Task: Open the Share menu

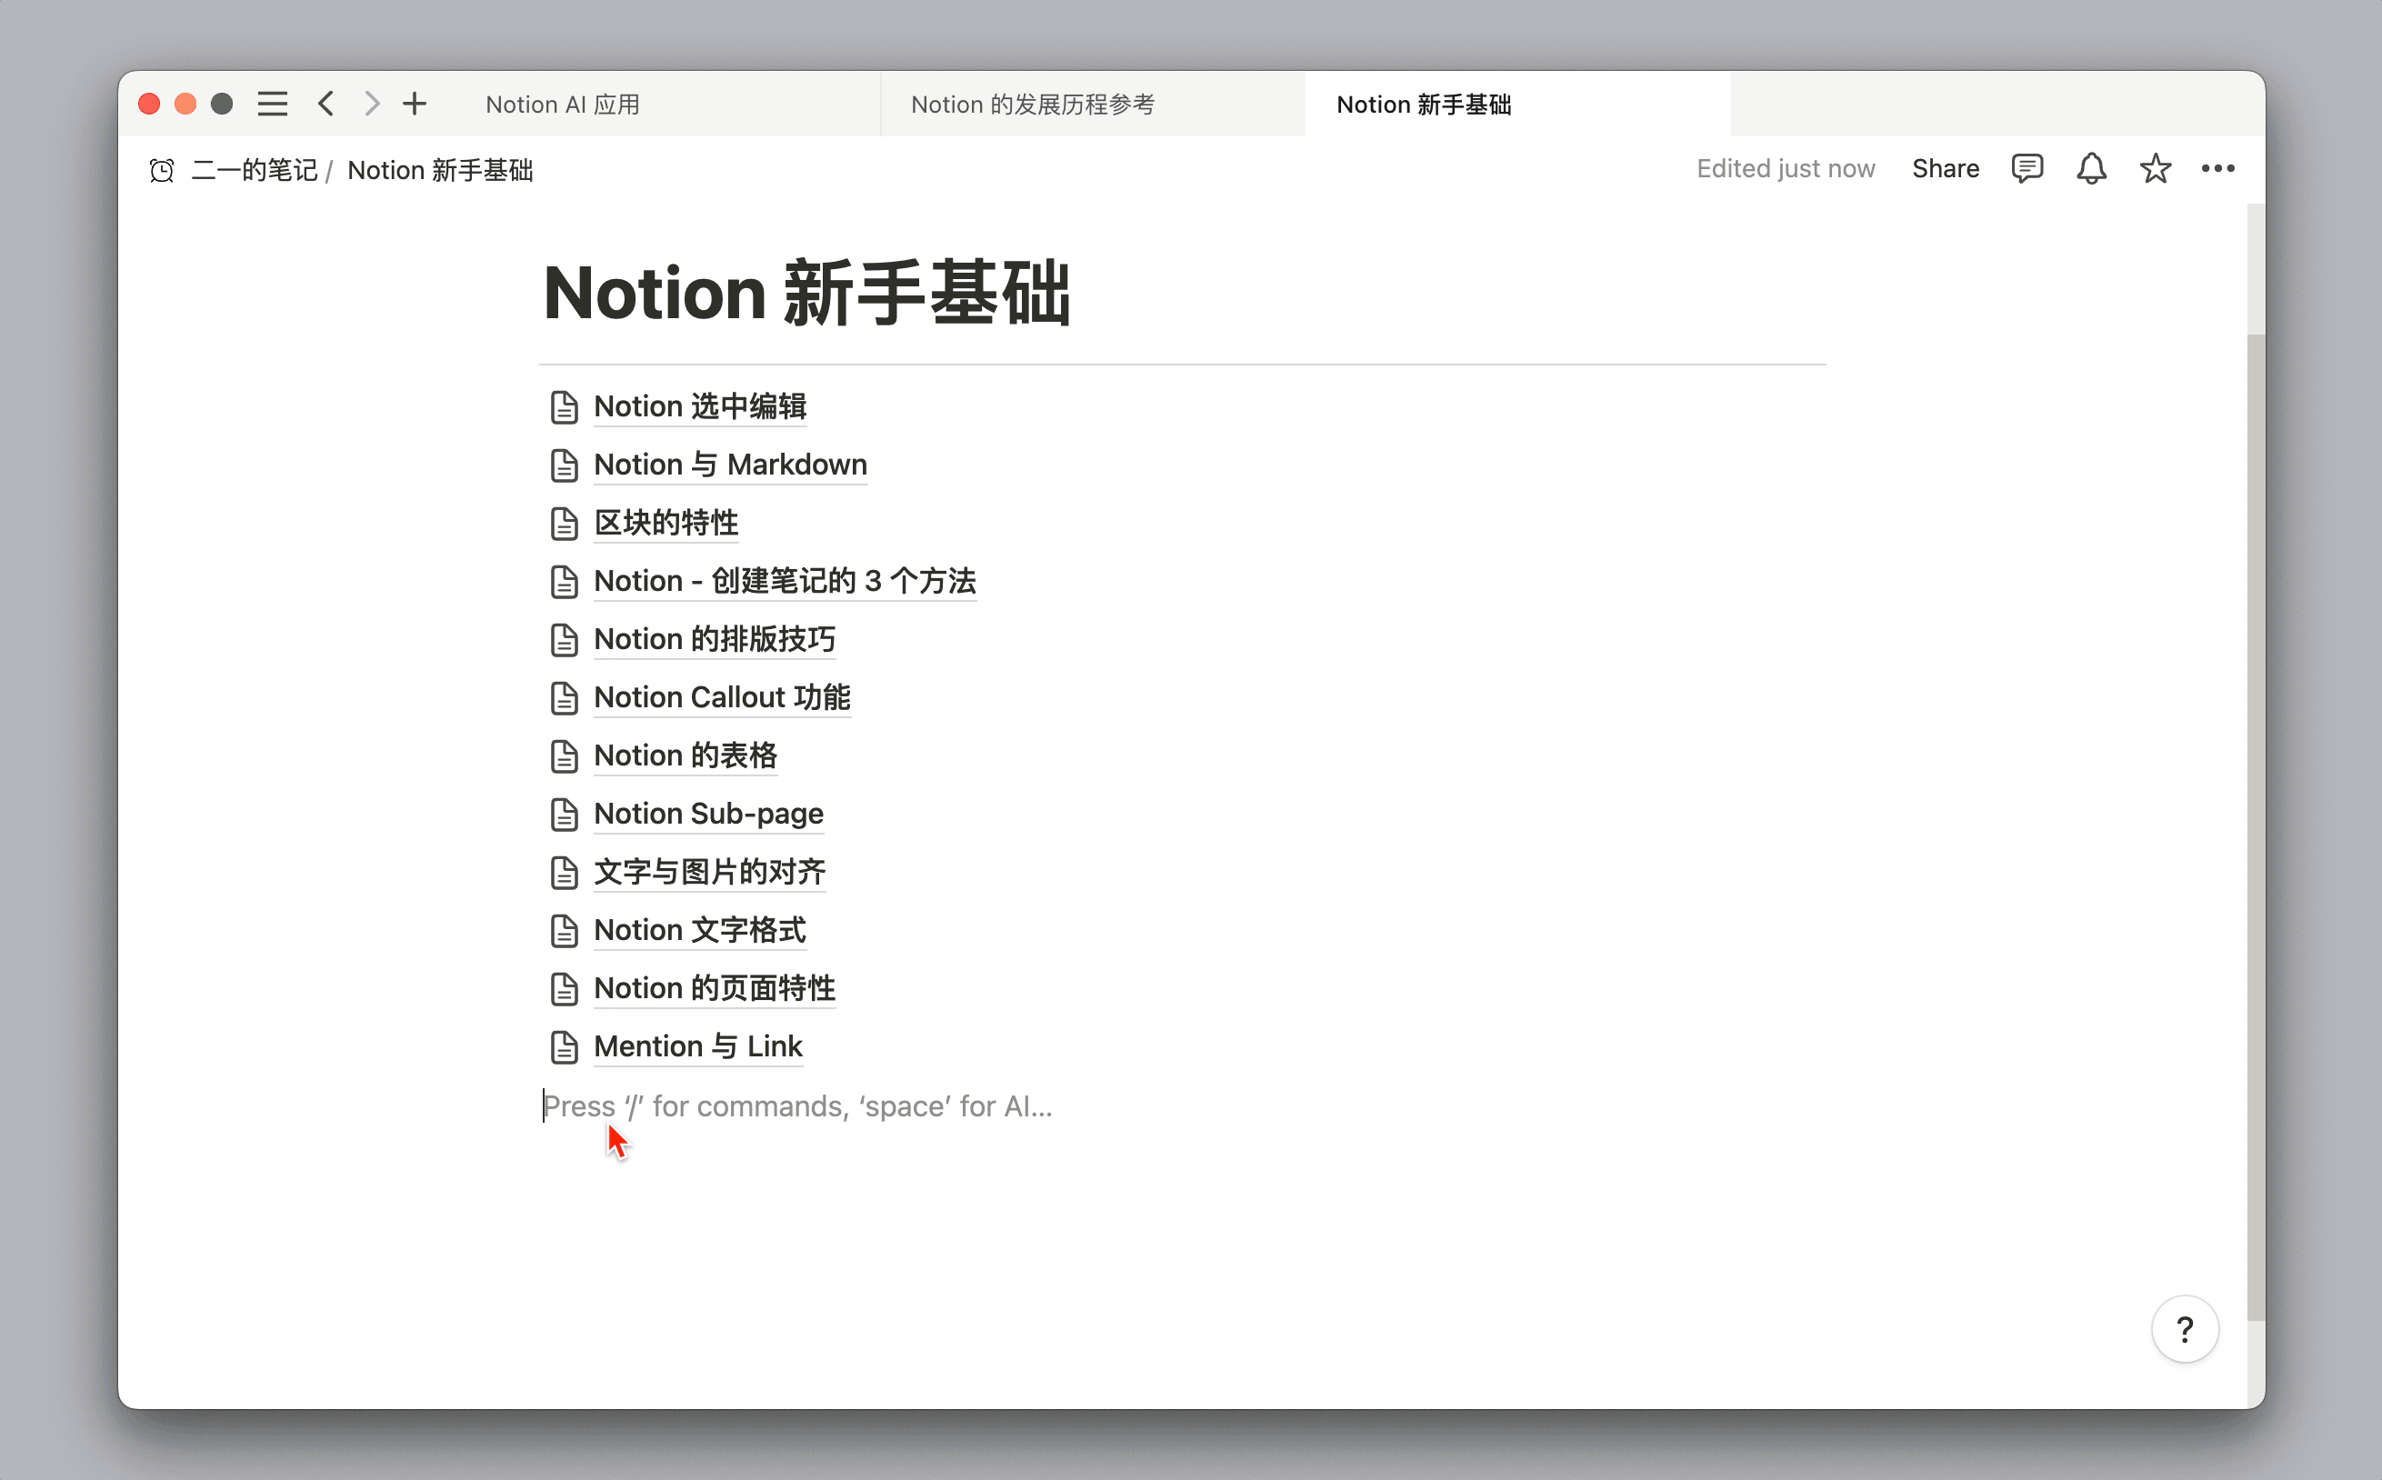Action: coord(1945,168)
